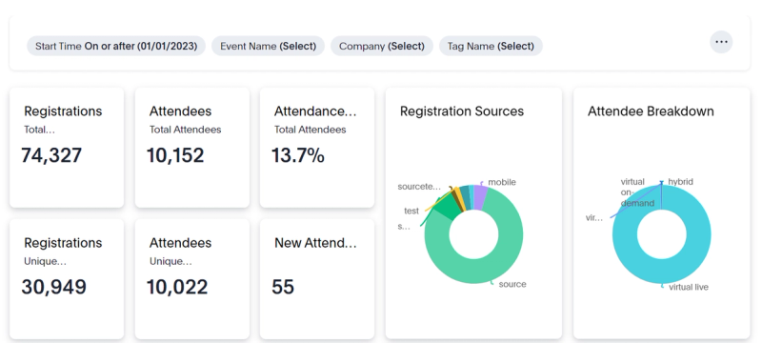
Task: Click the 'mobile' chart label
Action: coord(502,182)
